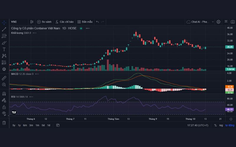Open MACD indicator more options

click(37, 74)
